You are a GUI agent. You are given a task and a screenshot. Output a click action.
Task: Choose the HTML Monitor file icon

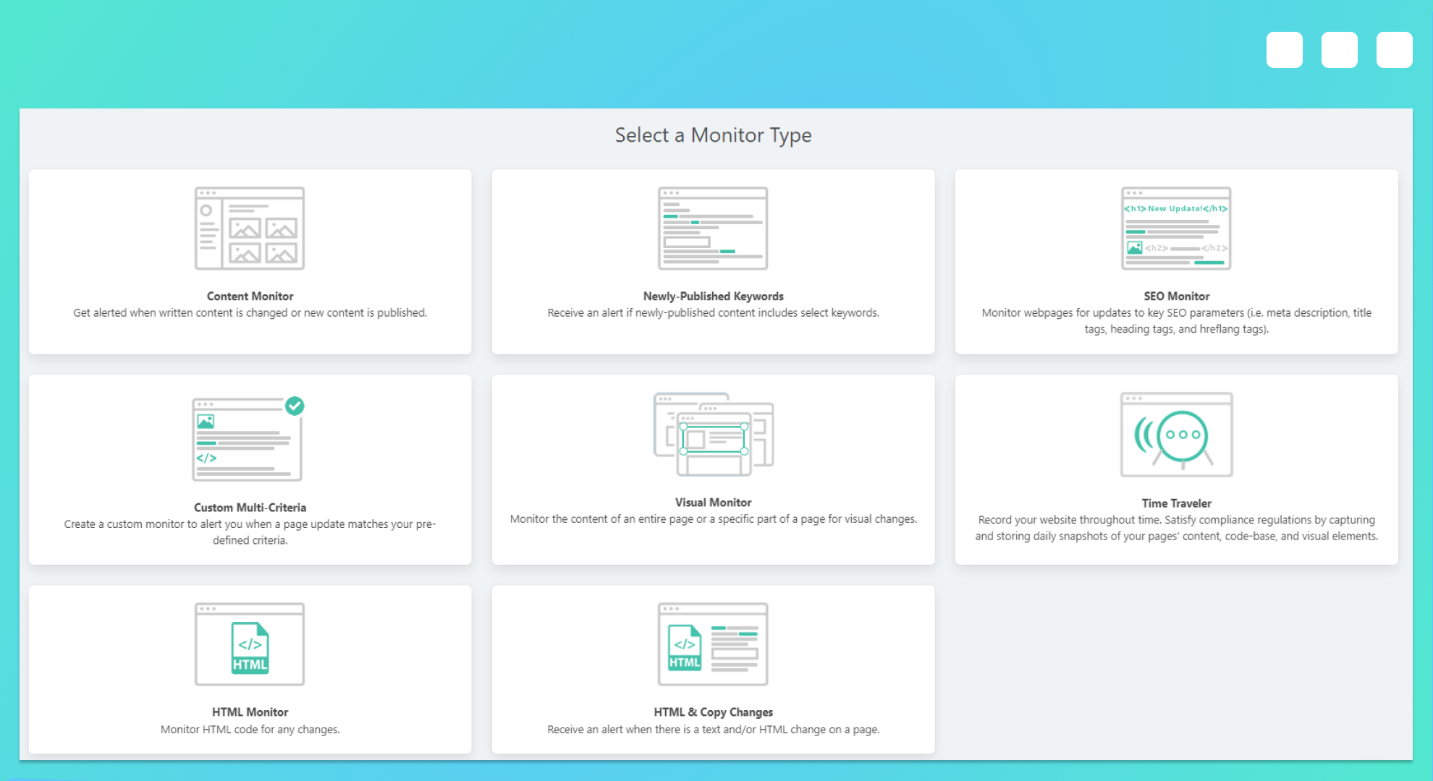(x=250, y=646)
